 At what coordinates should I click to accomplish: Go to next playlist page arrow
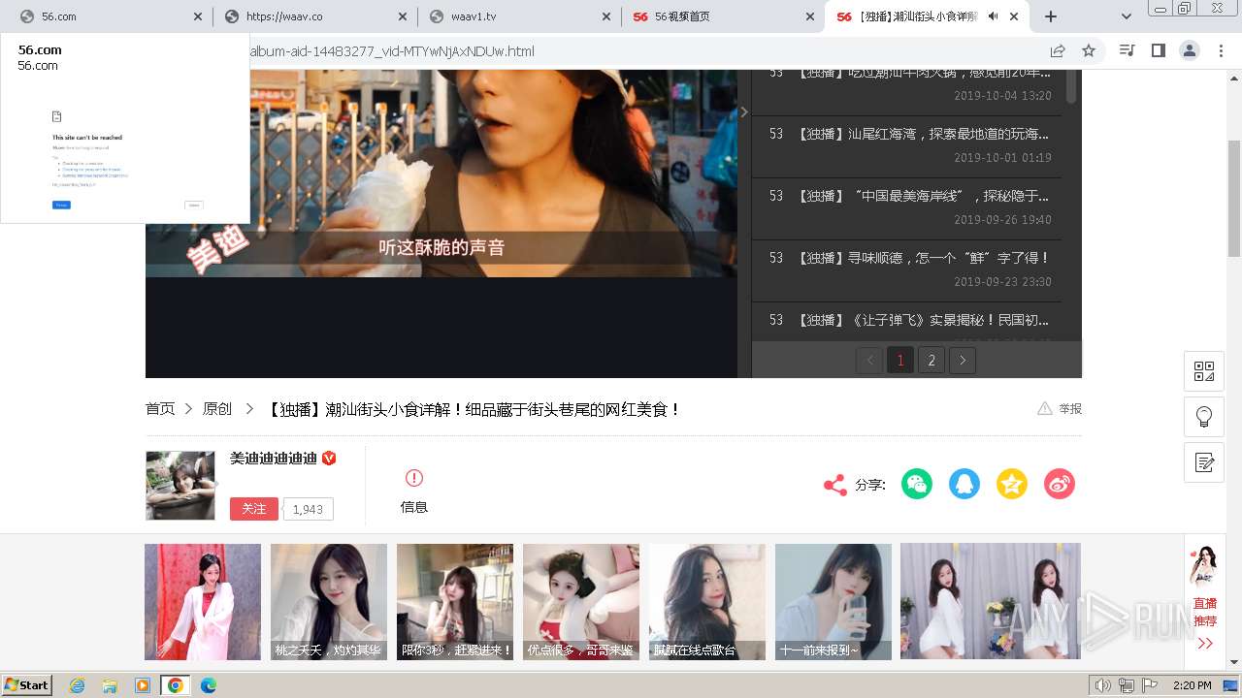(x=963, y=361)
